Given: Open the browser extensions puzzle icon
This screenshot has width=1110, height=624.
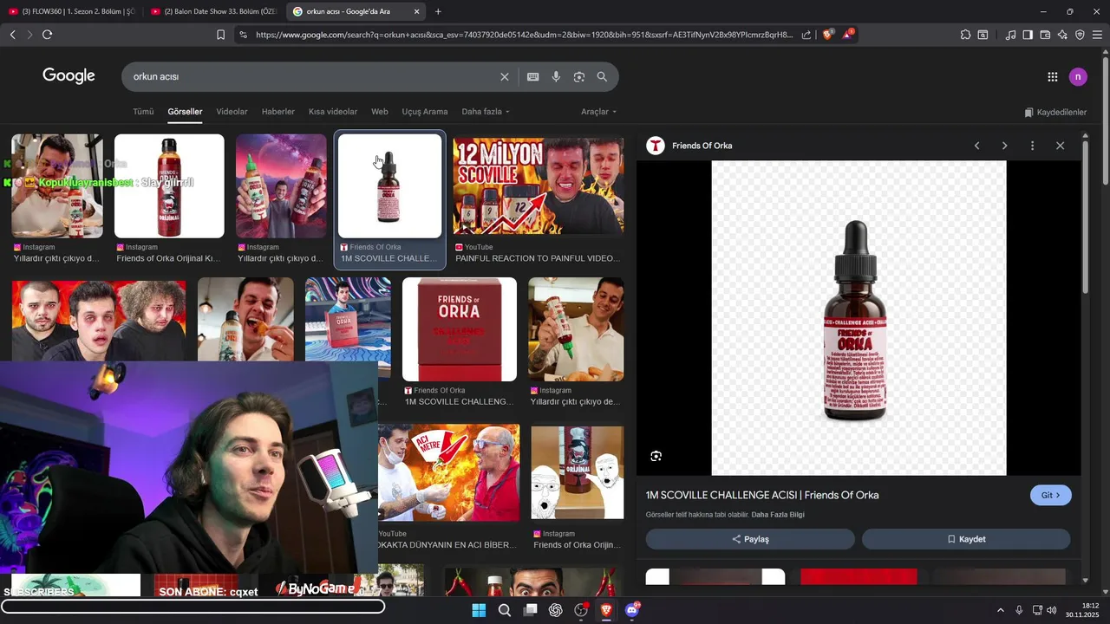Looking at the screenshot, I should [x=965, y=35].
